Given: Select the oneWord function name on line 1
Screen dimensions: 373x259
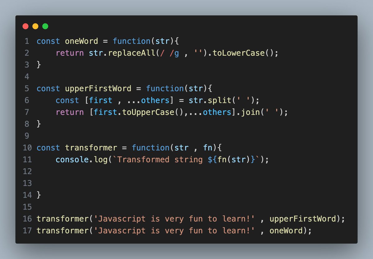Looking at the screenshot, I should (81, 41).
